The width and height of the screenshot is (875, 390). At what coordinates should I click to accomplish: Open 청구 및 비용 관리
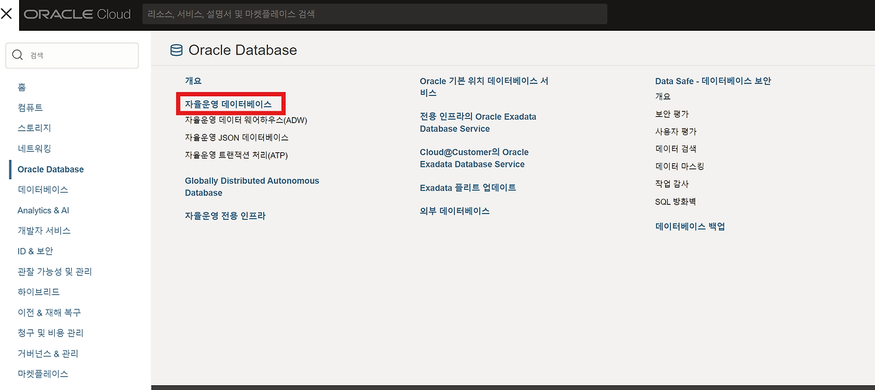pyautogui.click(x=51, y=333)
